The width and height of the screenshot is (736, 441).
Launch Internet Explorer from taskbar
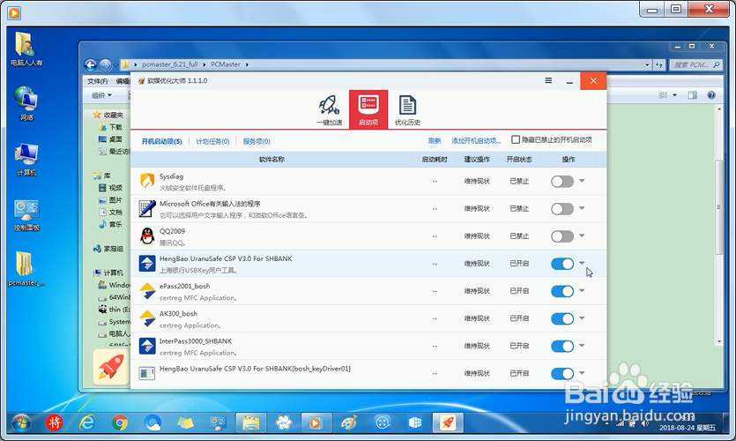coord(87,423)
